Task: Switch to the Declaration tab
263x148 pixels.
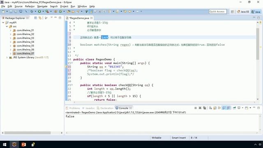Action: pyautogui.click(x=105, y=108)
